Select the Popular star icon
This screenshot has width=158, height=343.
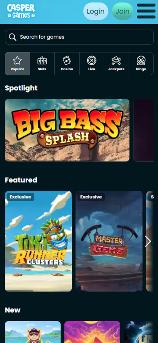[x=17, y=60]
